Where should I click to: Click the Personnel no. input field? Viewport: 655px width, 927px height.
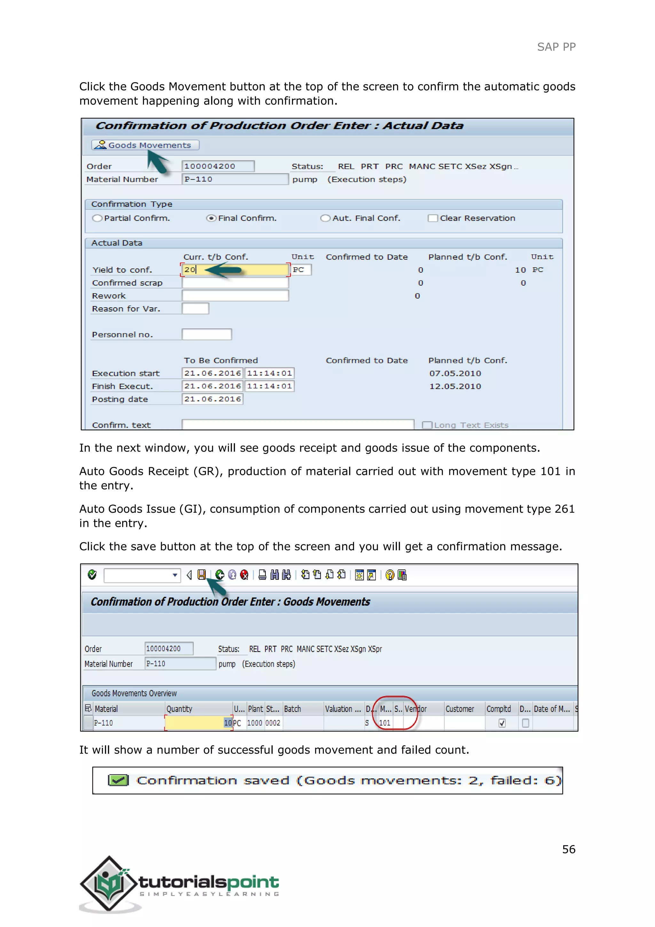click(x=207, y=334)
